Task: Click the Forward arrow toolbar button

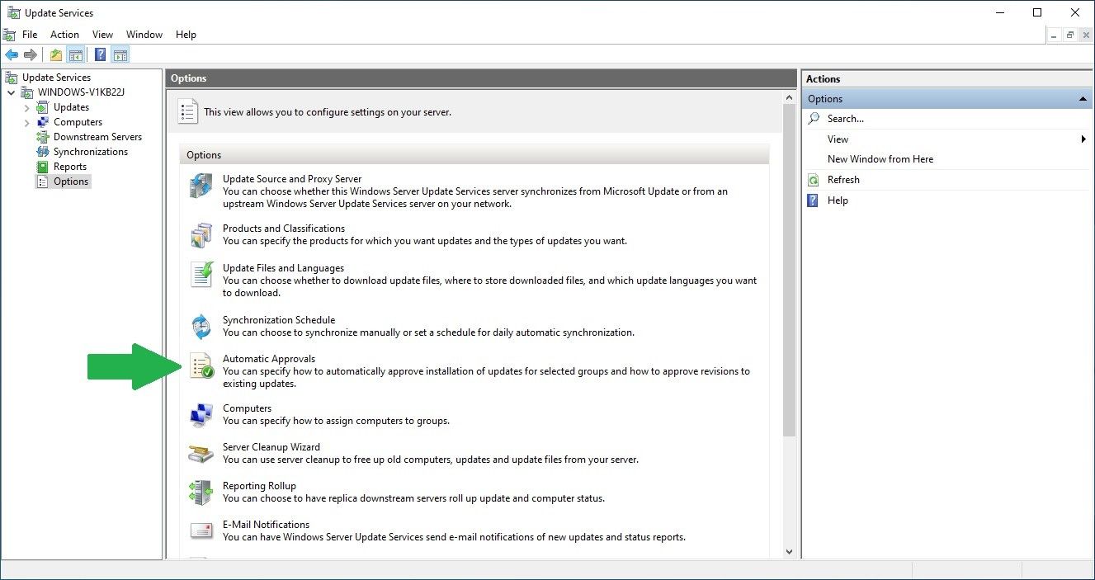Action: [x=31, y=55]
